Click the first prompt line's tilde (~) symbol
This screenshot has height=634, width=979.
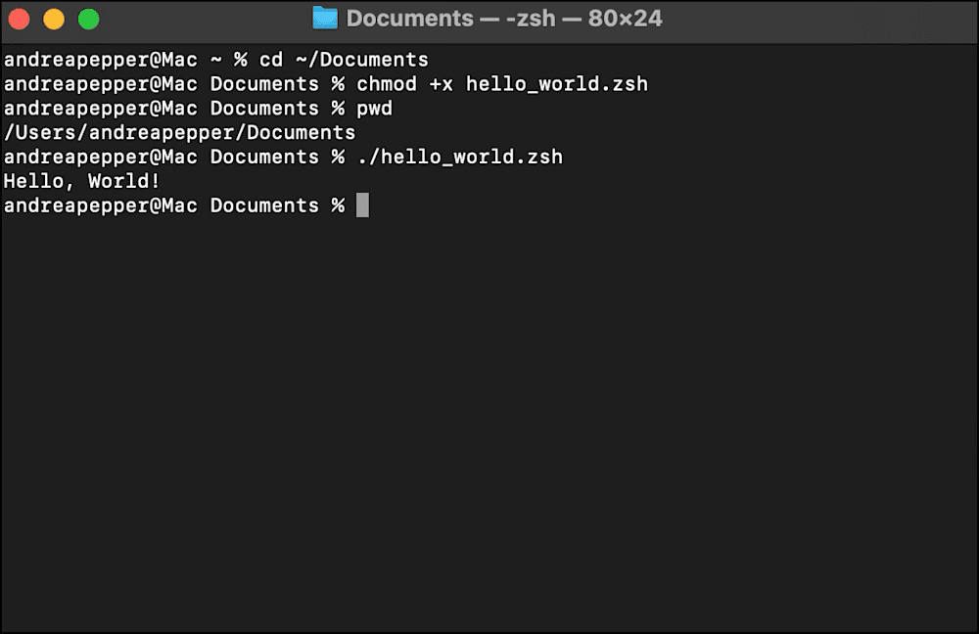(216, 60)
